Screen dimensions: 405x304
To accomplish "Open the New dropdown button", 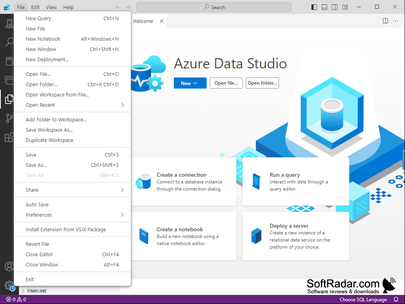I will pos(190,83).
